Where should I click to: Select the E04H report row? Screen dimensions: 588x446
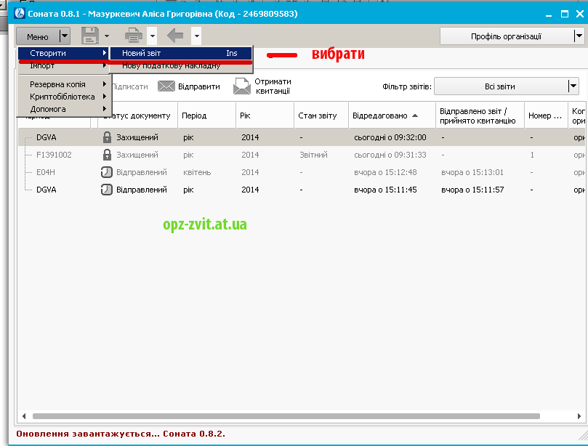(303, 172)
